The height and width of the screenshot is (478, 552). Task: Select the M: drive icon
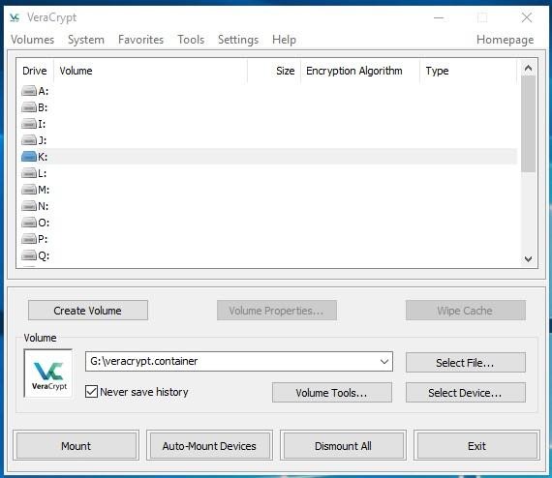pyautogui.click(x=29, y=190)
